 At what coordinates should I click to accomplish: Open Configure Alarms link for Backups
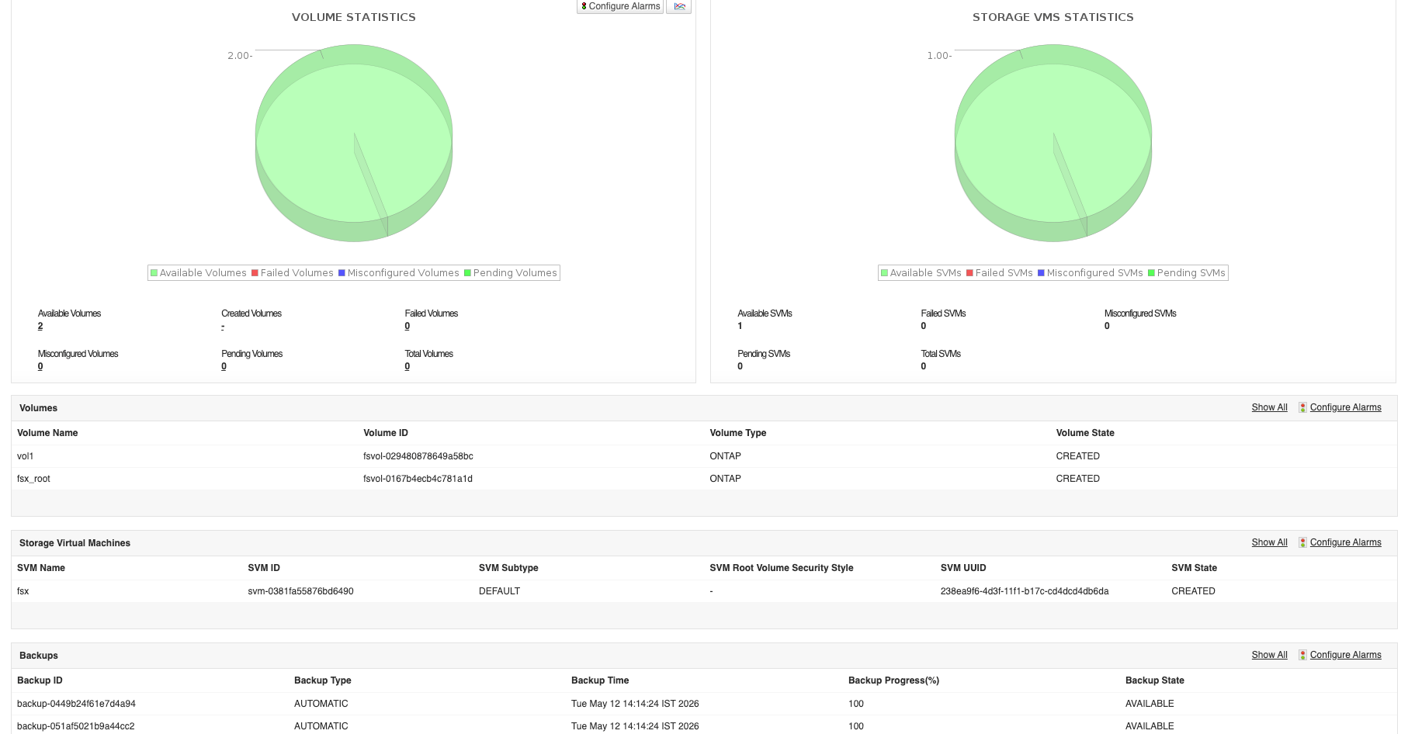(1345, 655)
